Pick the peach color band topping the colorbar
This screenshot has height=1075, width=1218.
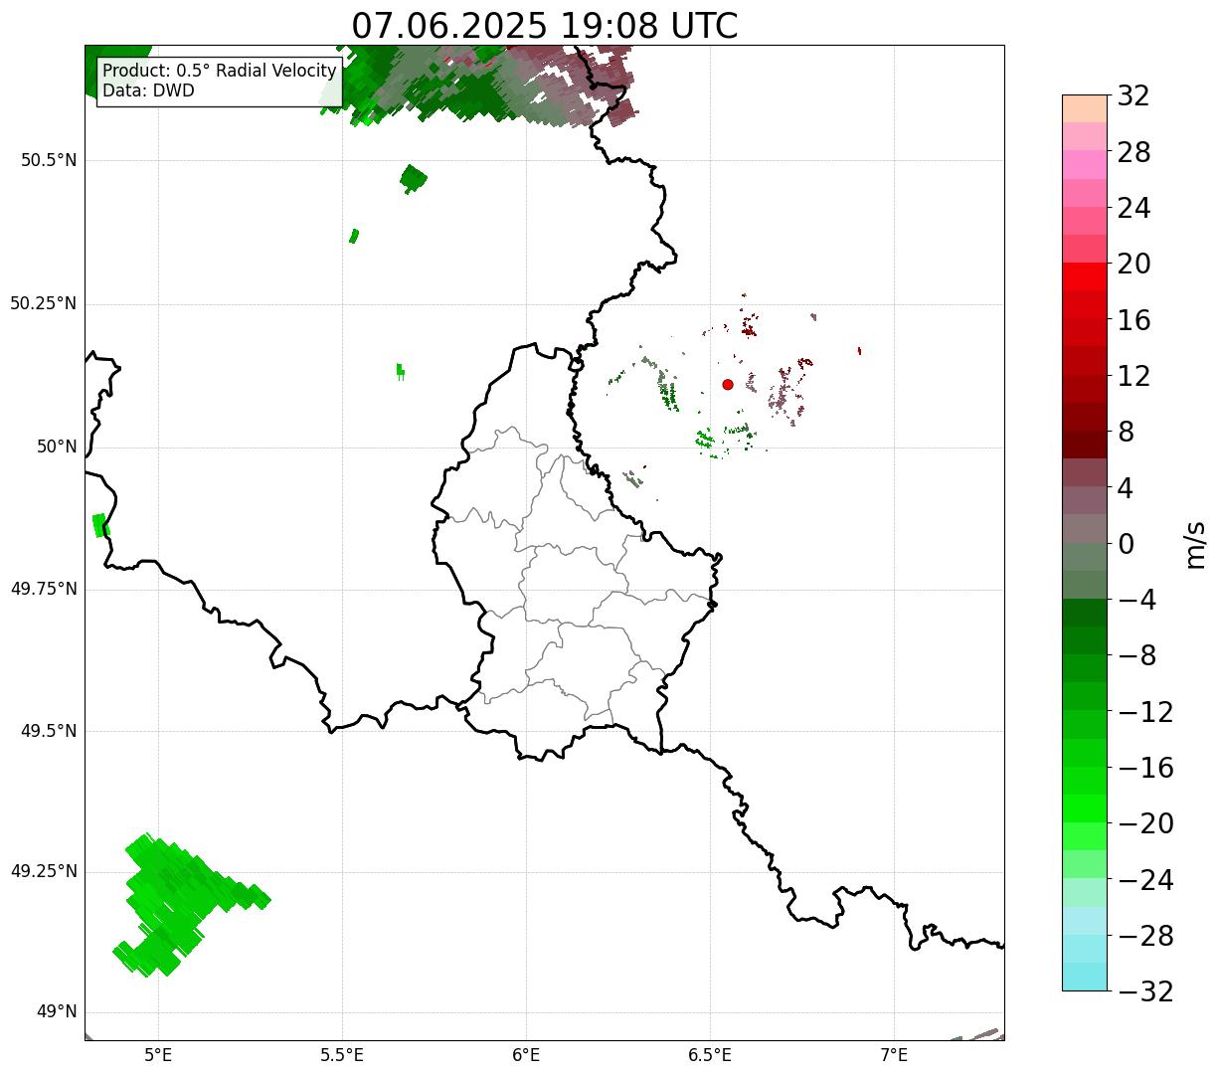pos(1085,108)
